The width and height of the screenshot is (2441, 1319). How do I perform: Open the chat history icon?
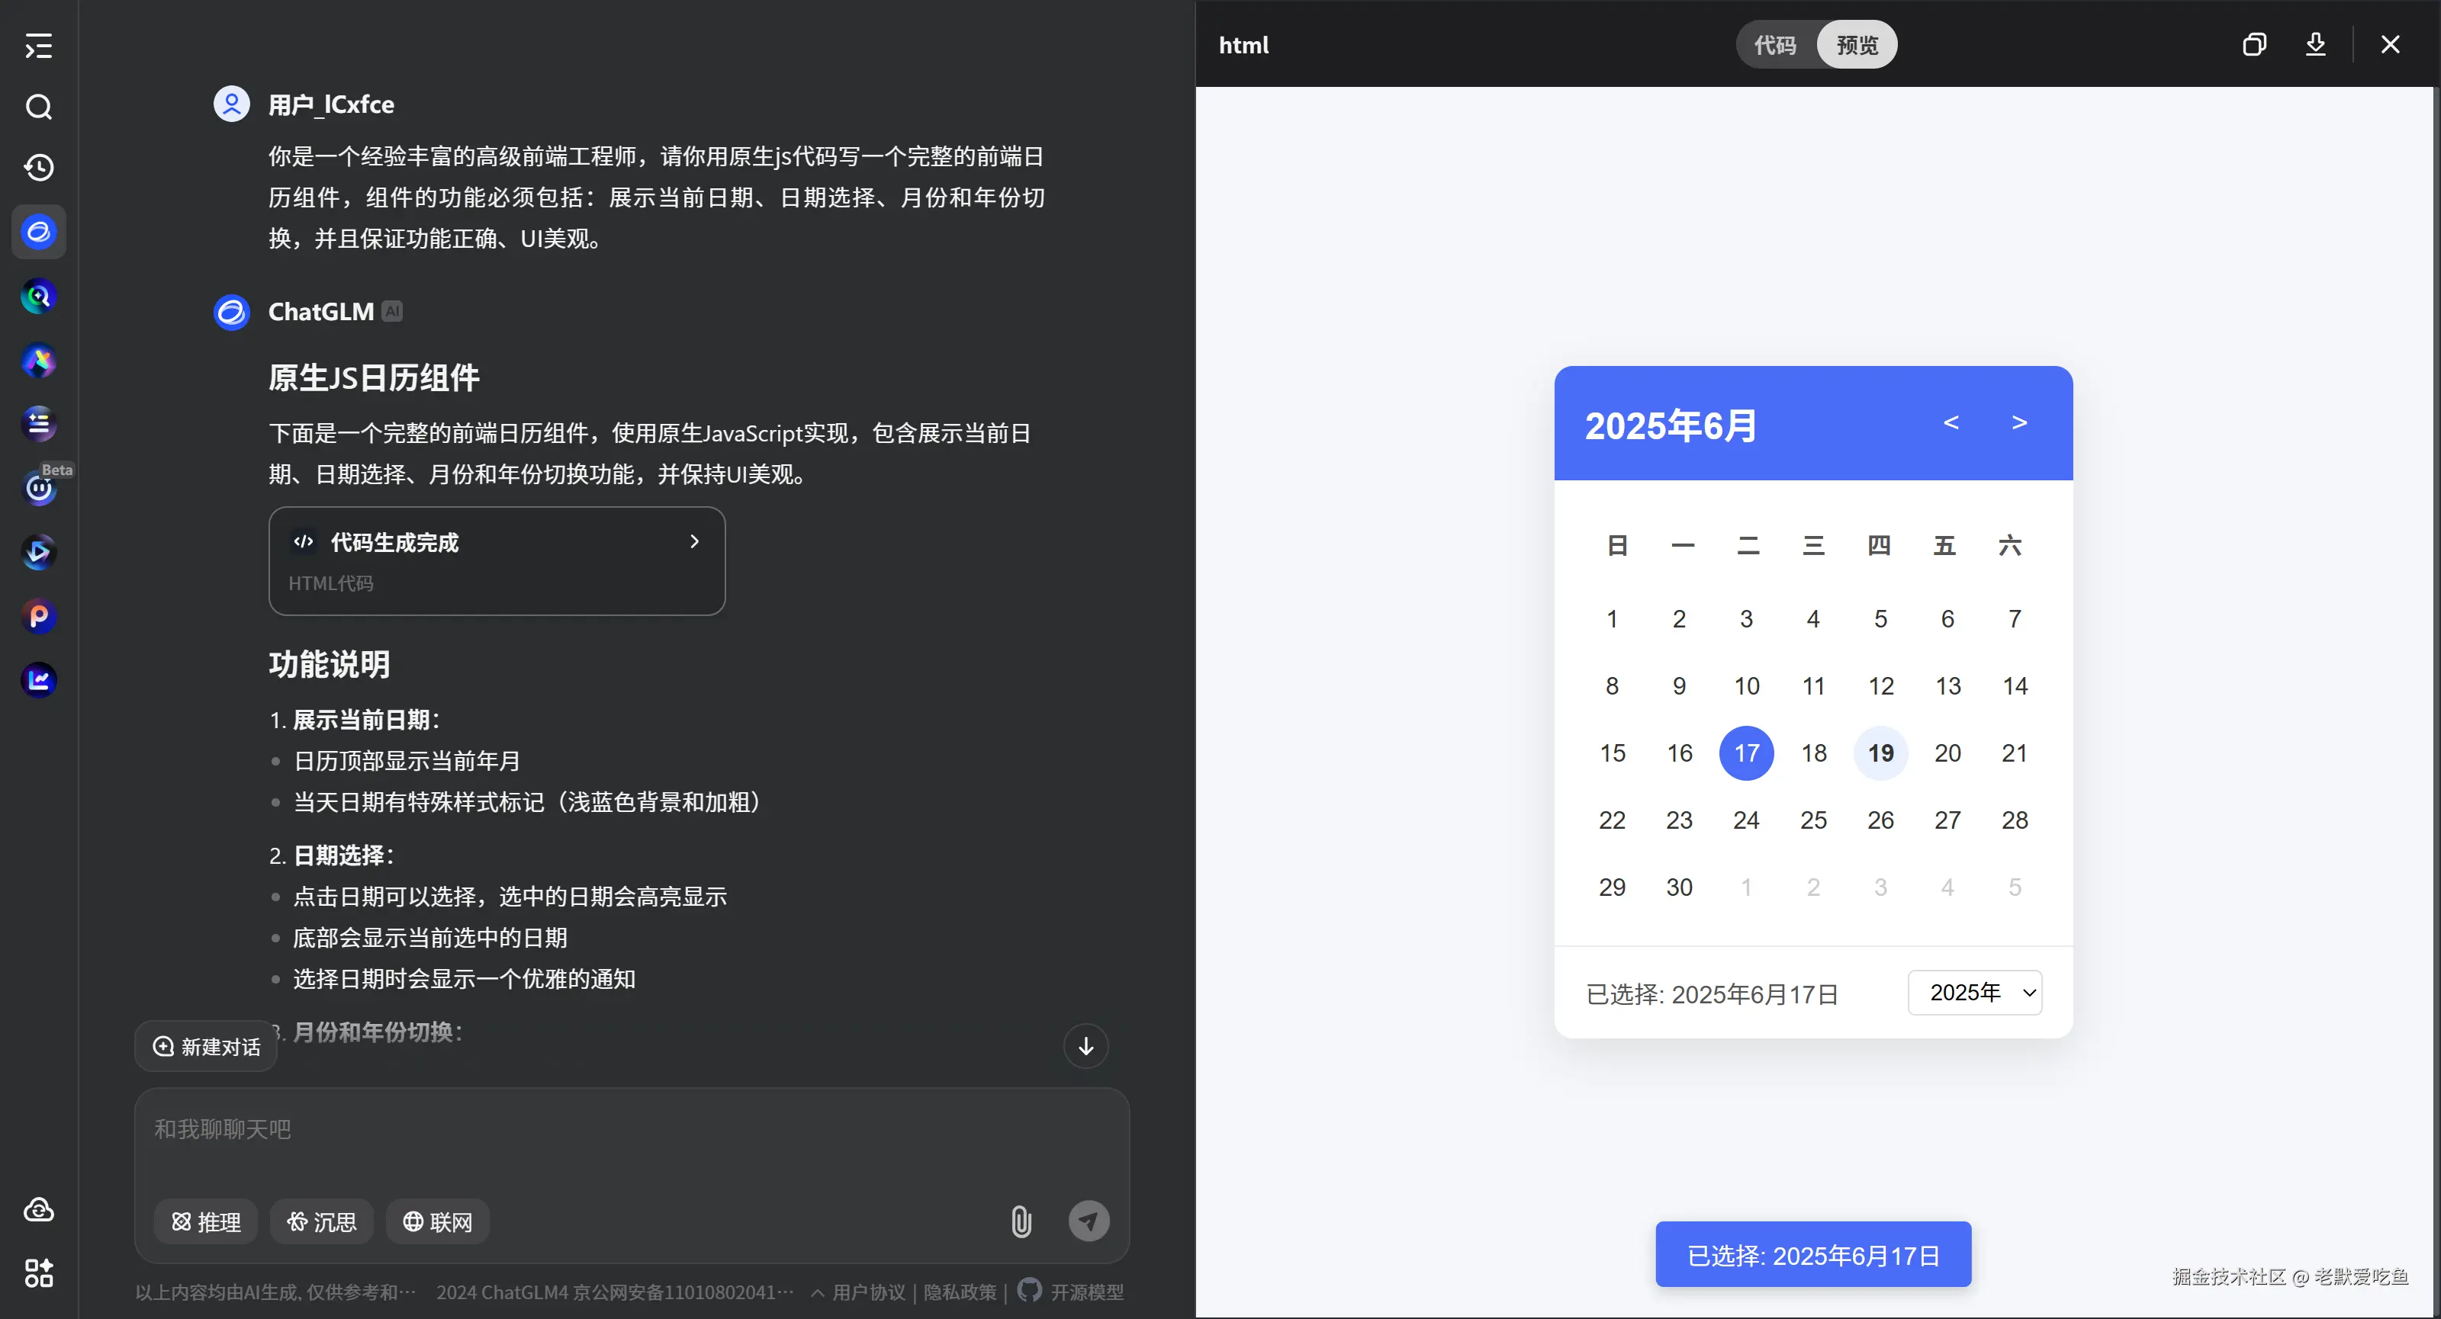38,168
